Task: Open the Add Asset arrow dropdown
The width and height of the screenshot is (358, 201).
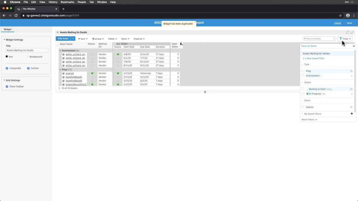Action: pos(73,39)
